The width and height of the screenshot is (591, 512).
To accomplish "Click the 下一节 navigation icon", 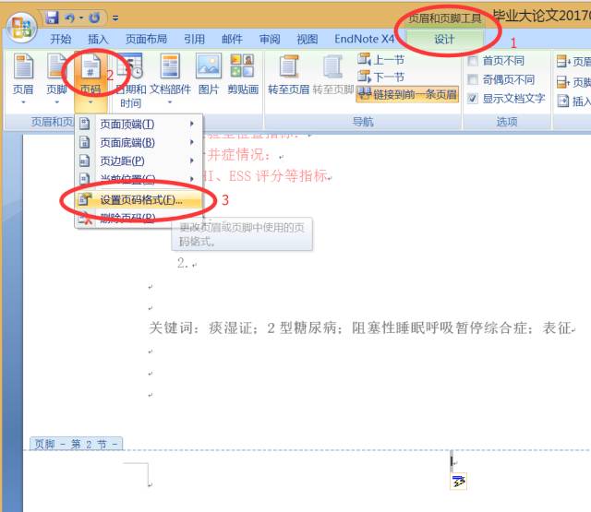I will click(x=364, y=77).
